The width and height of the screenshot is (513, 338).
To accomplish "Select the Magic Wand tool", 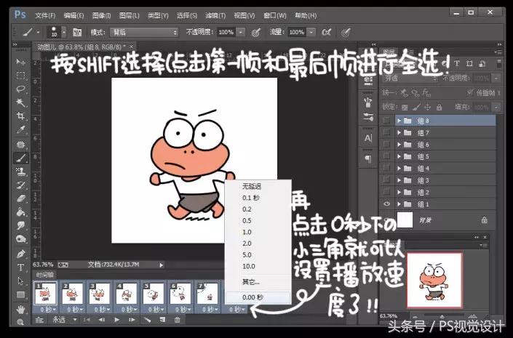I will click(21, 102).
